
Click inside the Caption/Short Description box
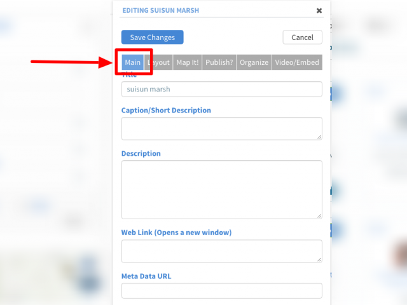222,128
